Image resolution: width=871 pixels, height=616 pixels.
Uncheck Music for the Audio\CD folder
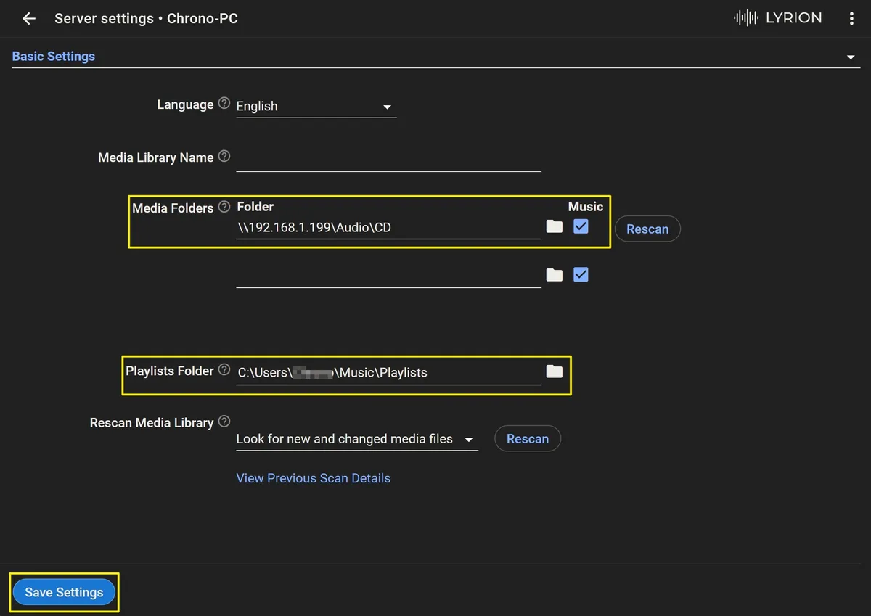click(581, 226)
